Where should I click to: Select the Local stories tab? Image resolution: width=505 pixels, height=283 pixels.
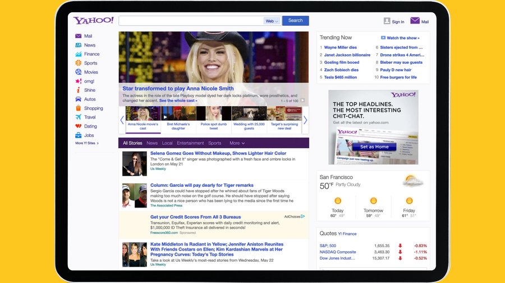[x=167, y=143]
